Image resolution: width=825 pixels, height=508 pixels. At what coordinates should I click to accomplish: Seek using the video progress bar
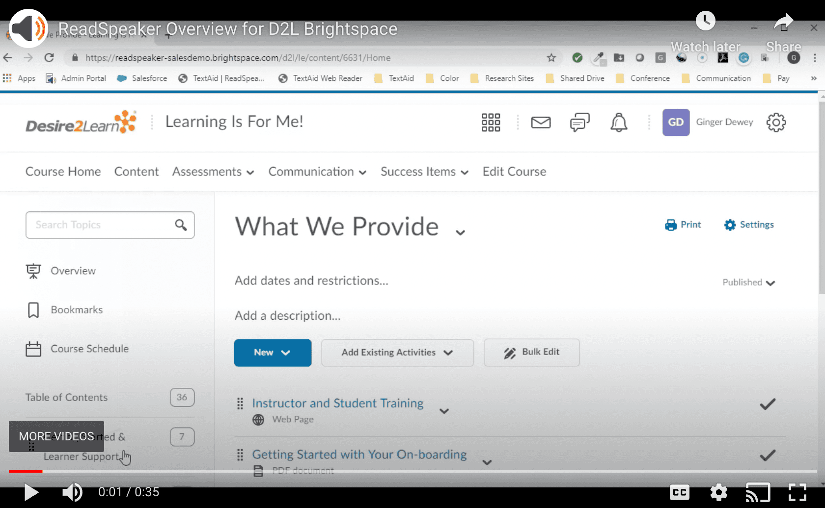(412, 471)
